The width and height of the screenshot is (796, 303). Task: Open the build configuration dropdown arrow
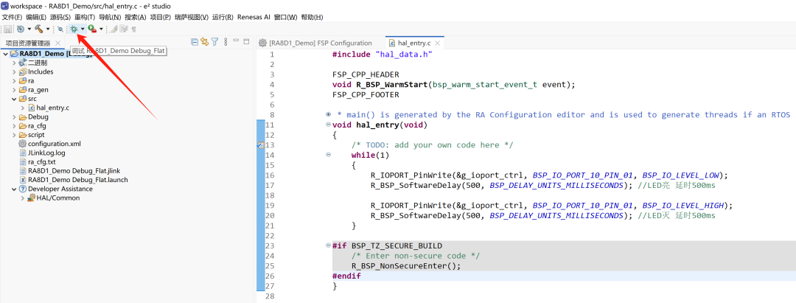[29, 29]
